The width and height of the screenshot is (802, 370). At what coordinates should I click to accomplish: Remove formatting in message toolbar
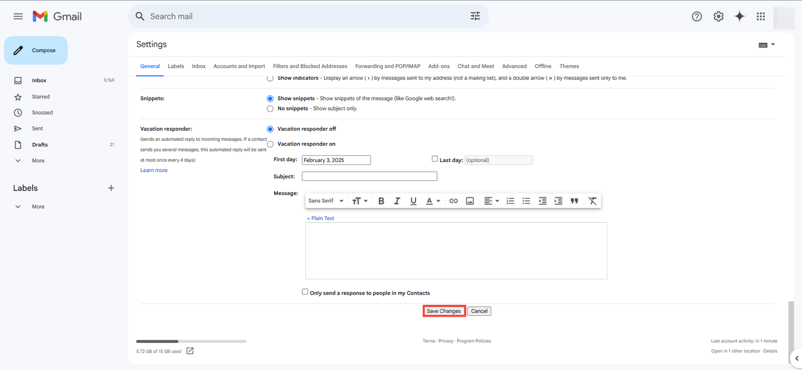[x=592, y=201]
